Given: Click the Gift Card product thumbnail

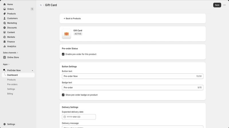Looking at the screenshot, I should click(66, 34).
